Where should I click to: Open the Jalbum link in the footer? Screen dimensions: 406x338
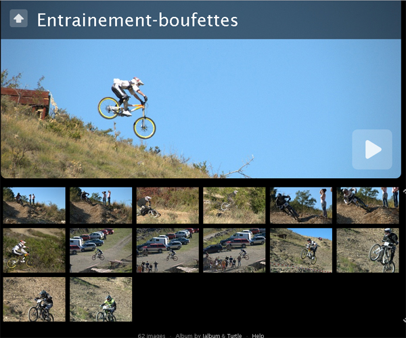point(211,336)
